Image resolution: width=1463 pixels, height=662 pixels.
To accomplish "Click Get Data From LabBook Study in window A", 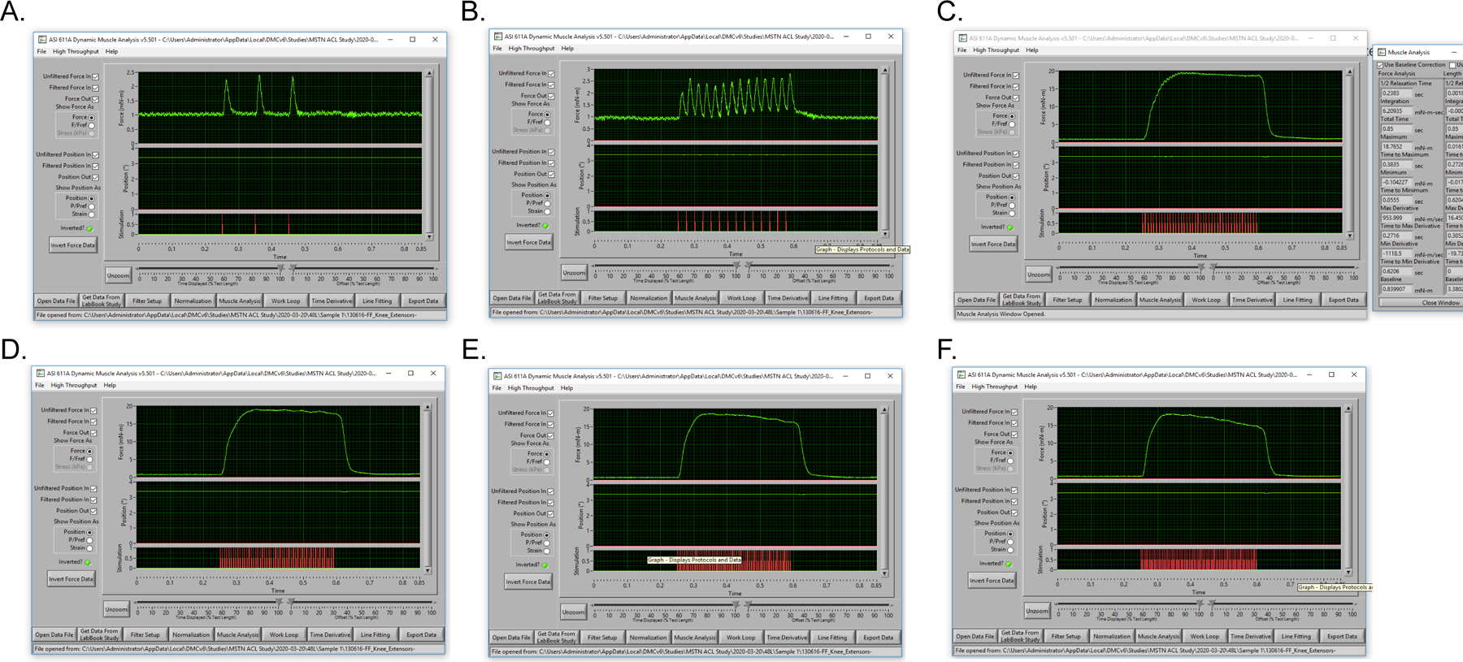I will (101, 301).
